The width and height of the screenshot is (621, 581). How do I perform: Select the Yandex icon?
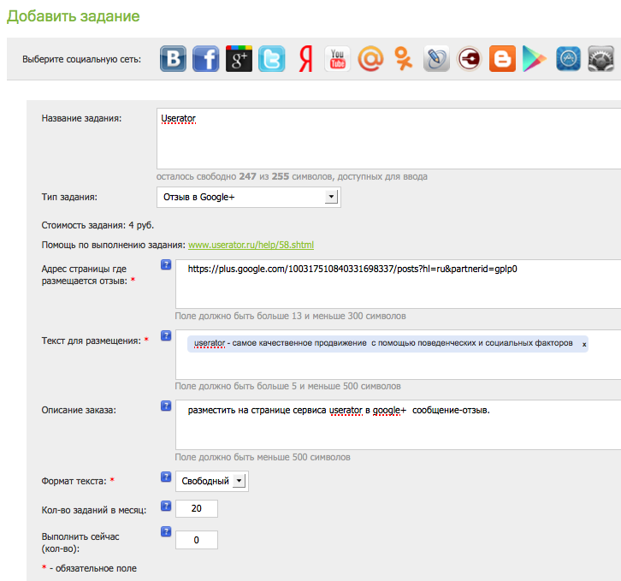click(305, 59)
